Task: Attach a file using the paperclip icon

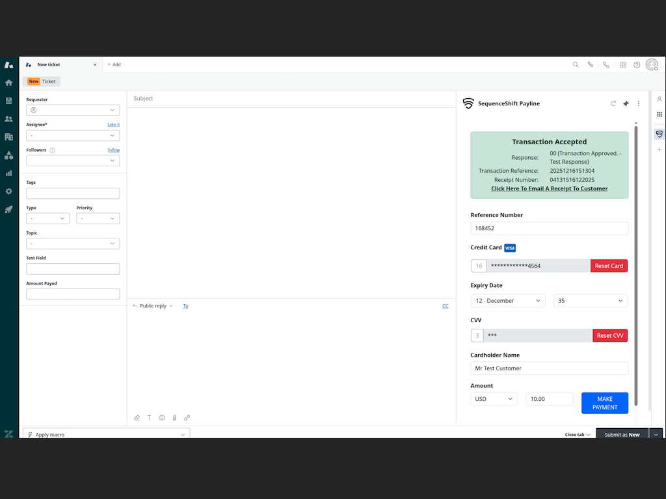Action: click(x=174, y=418)
